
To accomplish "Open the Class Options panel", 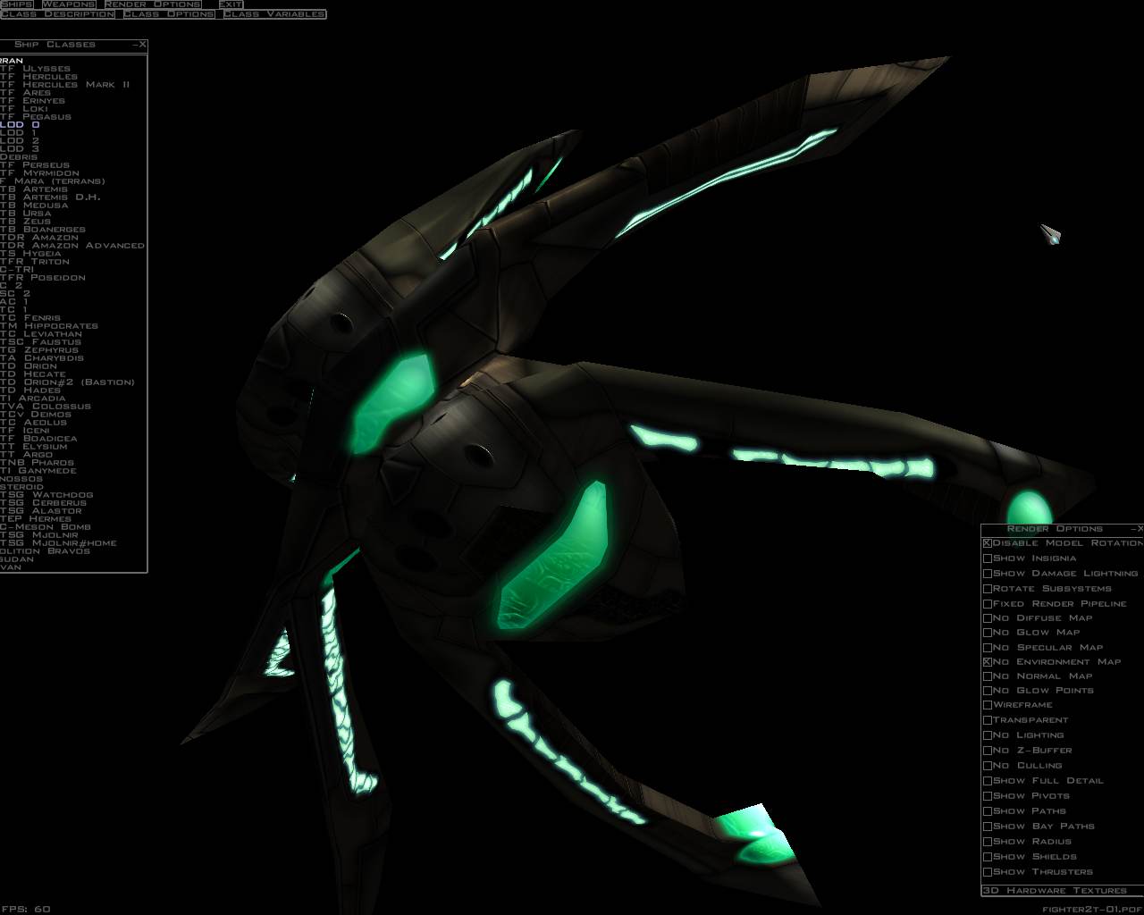I will [x=169, y=14].
